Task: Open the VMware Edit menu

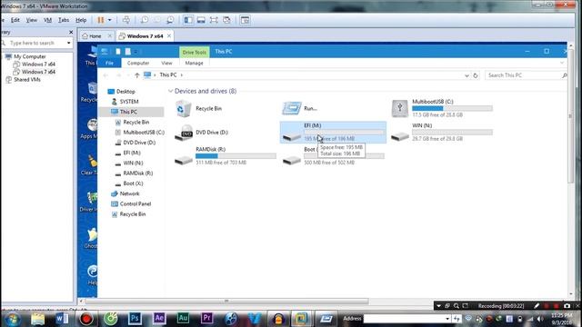Action: click(15, 20)
